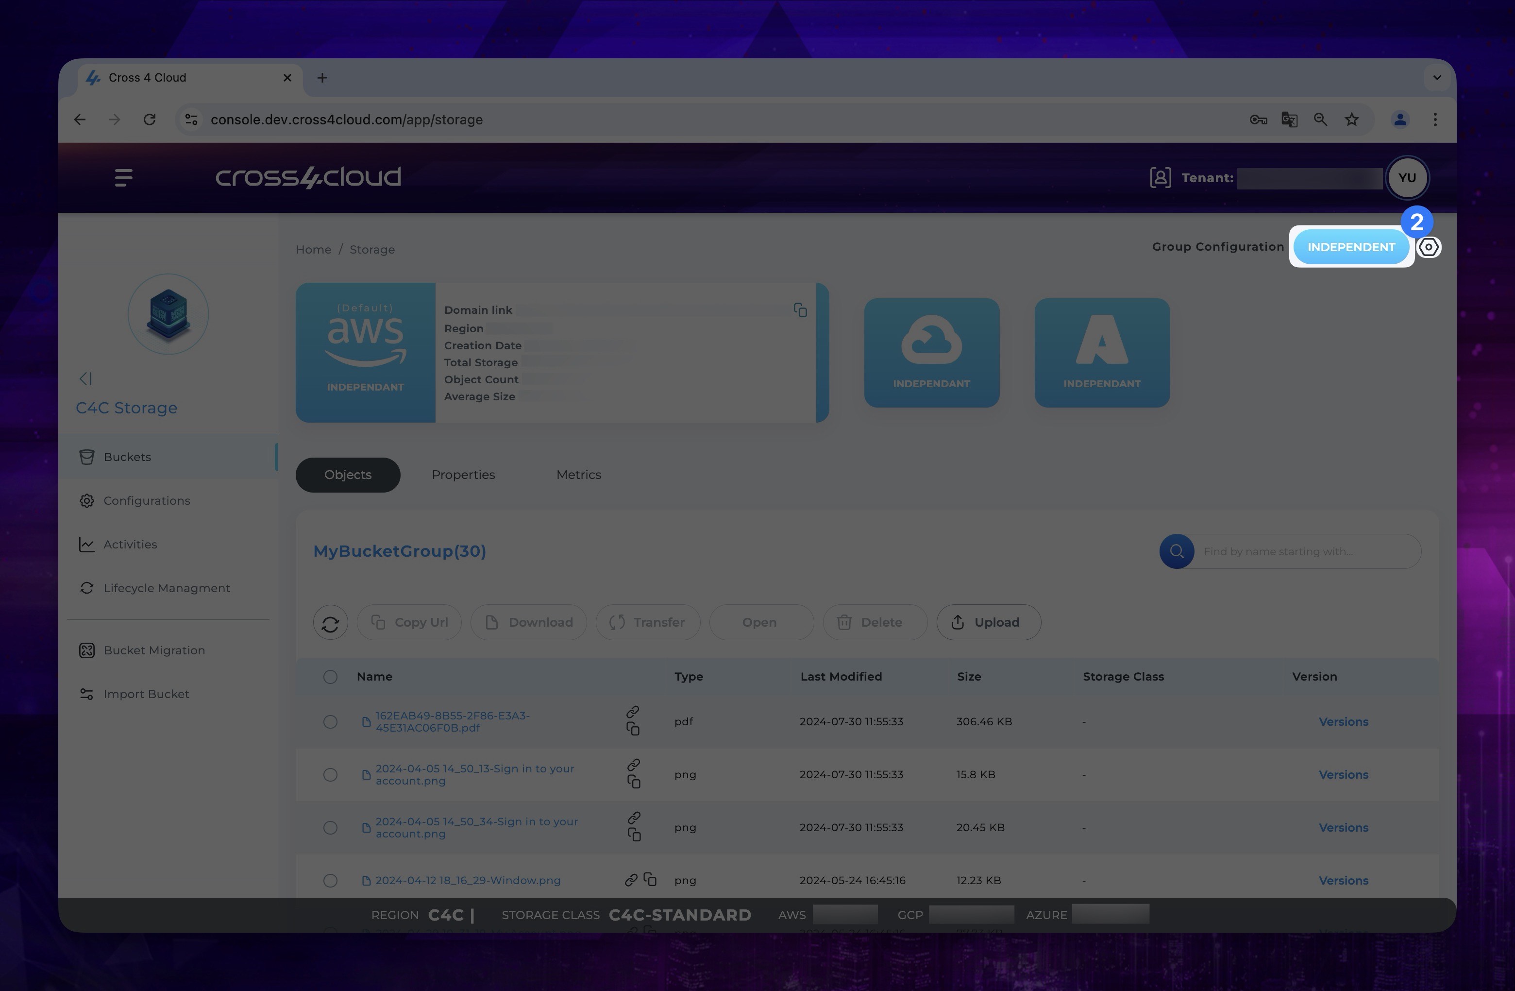Copy the AWS domain link
Image resolution: width=1515 pixels, height=991 pixels.
click(800, 310)
